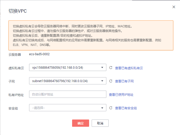Click the 云服务器 label

[15, 54]
